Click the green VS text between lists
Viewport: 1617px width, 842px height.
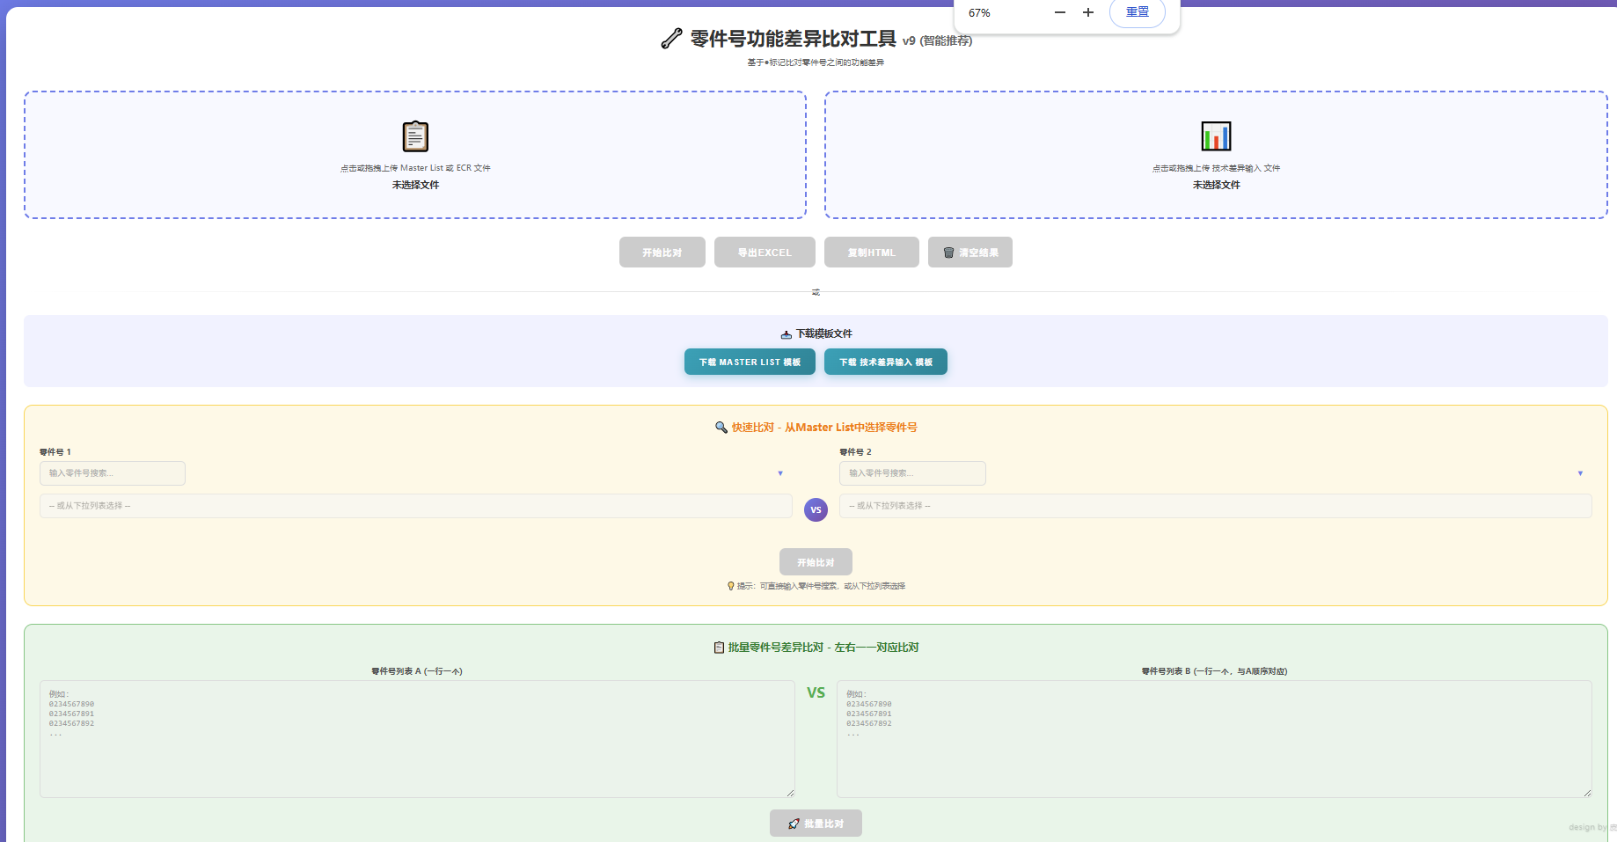(x=816, y=693)
